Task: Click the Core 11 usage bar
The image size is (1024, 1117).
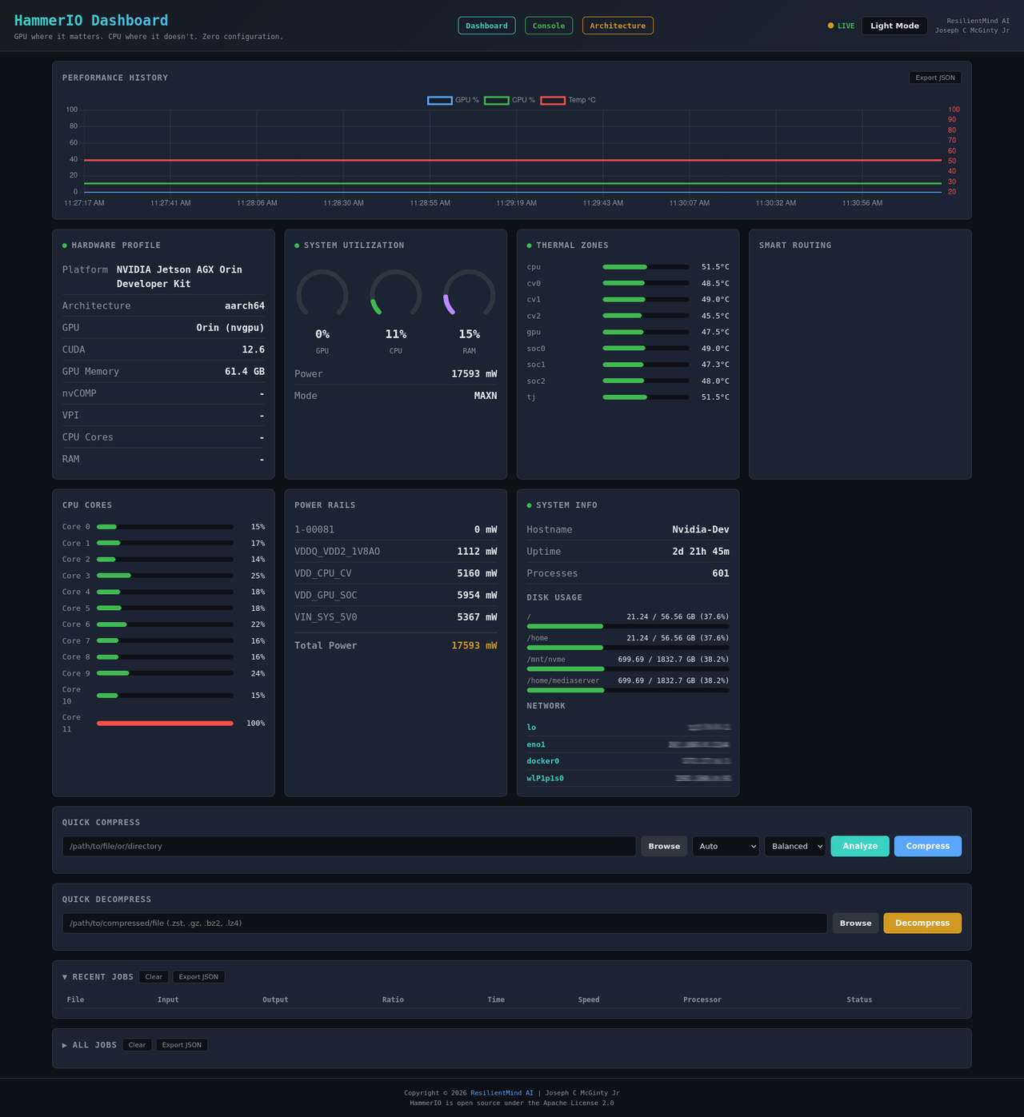Action: click(164, 723)
